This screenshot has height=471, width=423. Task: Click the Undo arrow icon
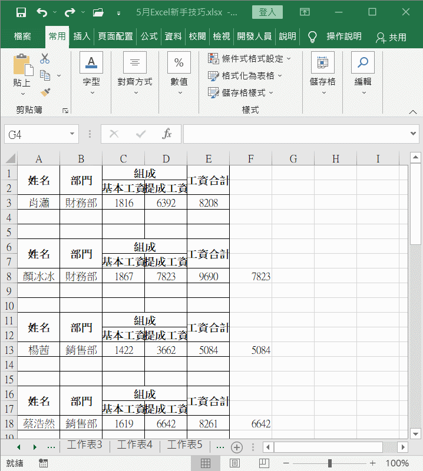(x=42, y=12)
